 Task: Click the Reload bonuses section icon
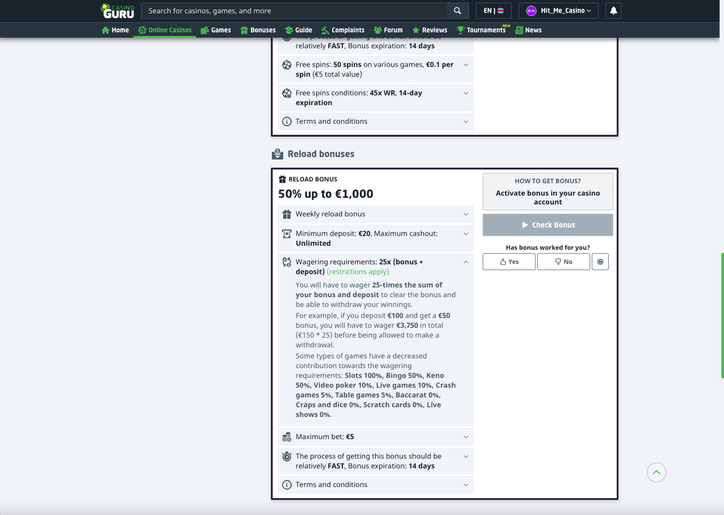click(x=278, y=154)
